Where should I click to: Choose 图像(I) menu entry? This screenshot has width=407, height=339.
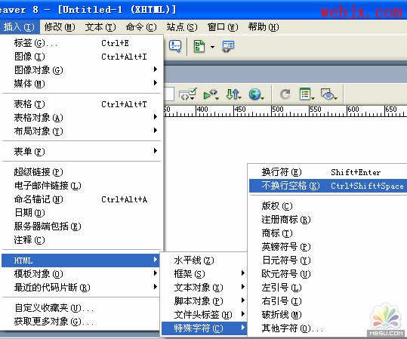pyautogui.click(x=82, y=57)
